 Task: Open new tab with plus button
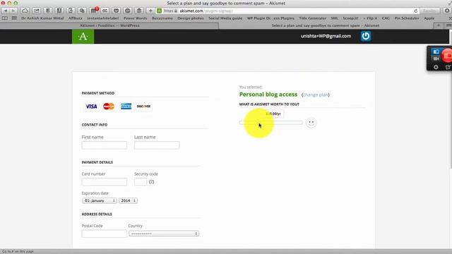[439, 25]
